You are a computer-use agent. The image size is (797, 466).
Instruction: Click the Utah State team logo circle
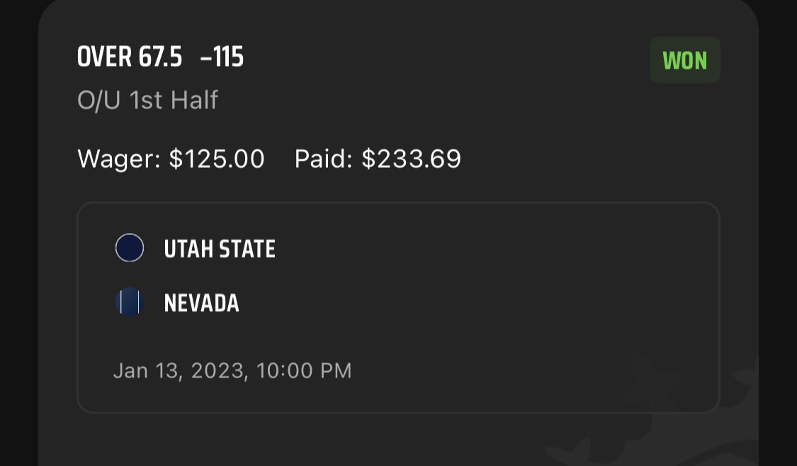pos(130,247)
